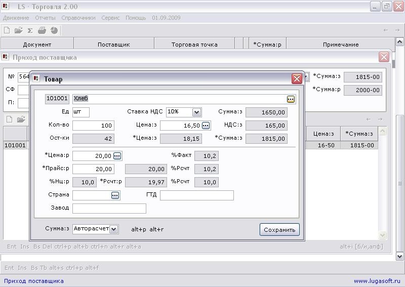Click the printer icon in toolbar
The image size is (405, 287).
point(42,30)
